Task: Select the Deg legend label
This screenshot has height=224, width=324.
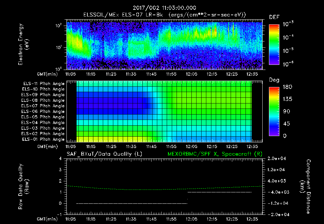Action: tap(274, 80)
